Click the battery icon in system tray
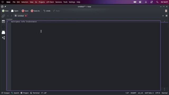 135,2
